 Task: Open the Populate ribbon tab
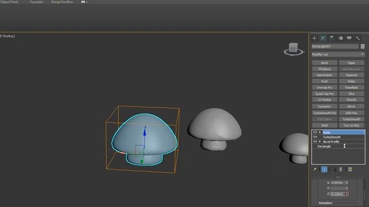36,2
